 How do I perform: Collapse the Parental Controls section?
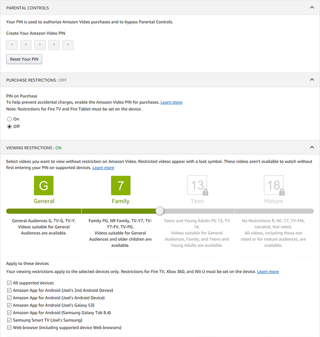tap(312, 8)
